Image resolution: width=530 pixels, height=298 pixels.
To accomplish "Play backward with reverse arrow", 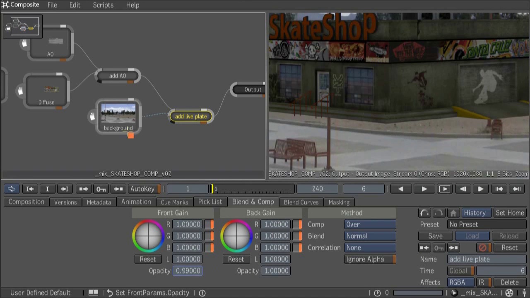I will pos(401,189).
